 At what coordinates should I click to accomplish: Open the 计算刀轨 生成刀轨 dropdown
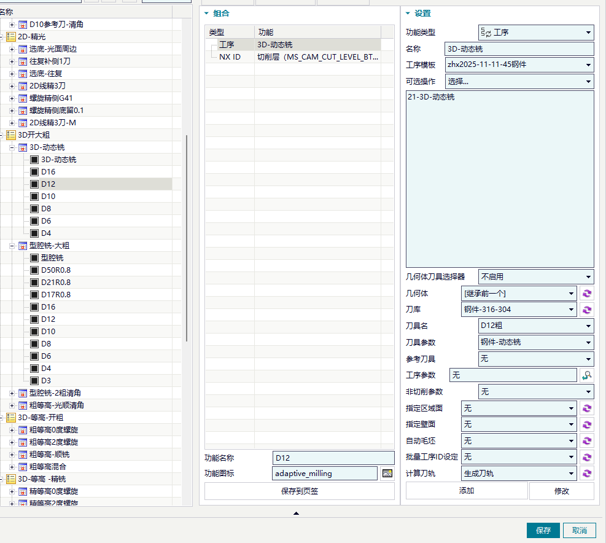[519, 474]
